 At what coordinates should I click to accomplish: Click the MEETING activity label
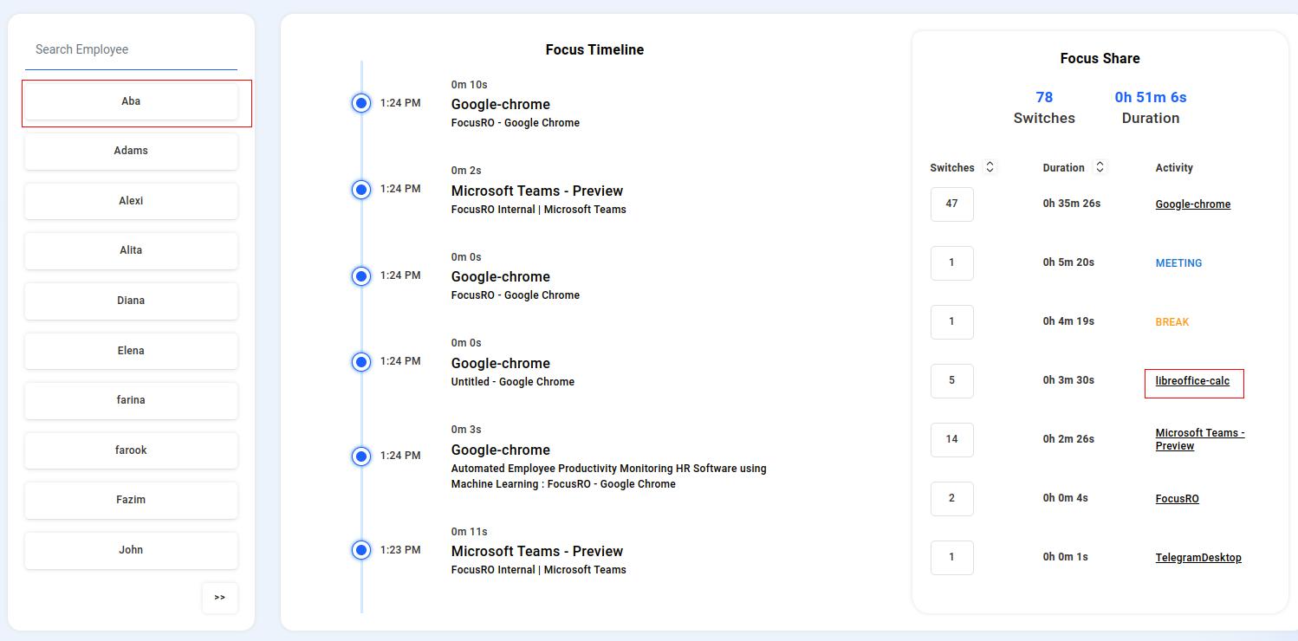tap(1178, 262)
